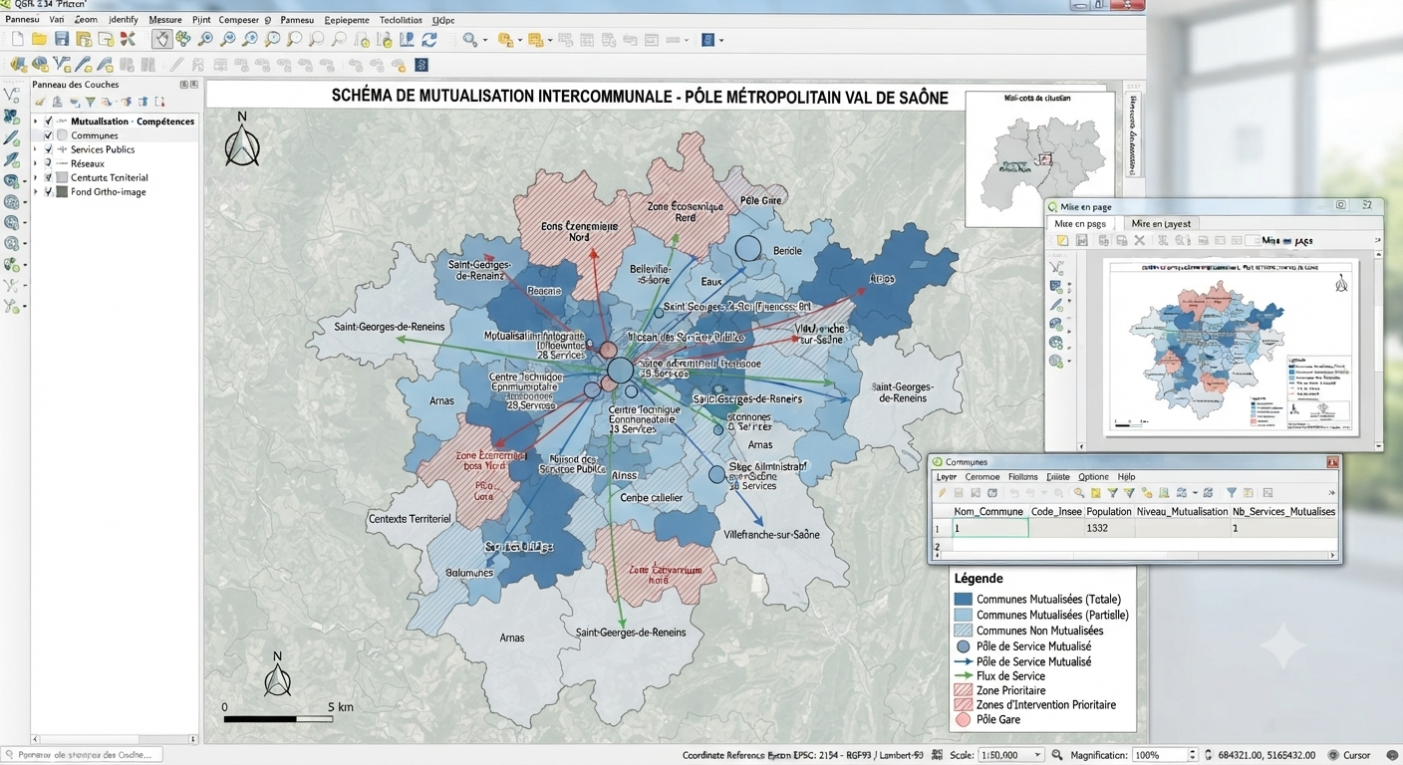Screen dimensions: 1403x765
Task: Click the Population cell showing 1332
Action: coord(1109,529)
